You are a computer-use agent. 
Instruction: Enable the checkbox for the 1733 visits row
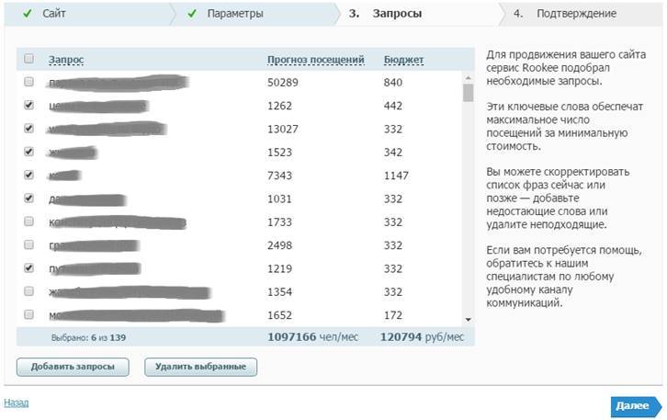28,221
